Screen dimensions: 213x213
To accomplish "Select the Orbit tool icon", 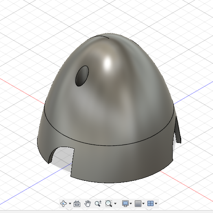I will click(64, 203).
